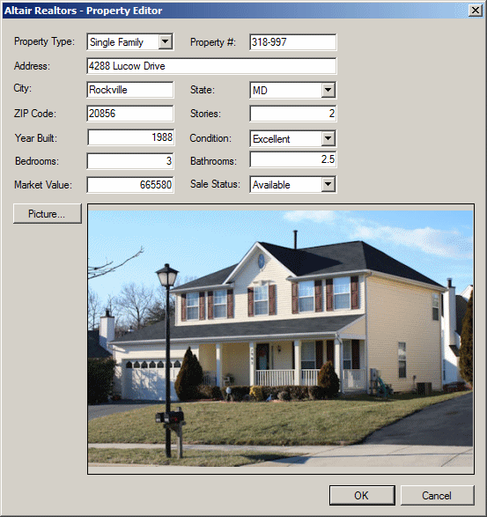Screen dimensions: 487x517
Task: Select the Single Family text in Property Type
Action: point(116,42)
